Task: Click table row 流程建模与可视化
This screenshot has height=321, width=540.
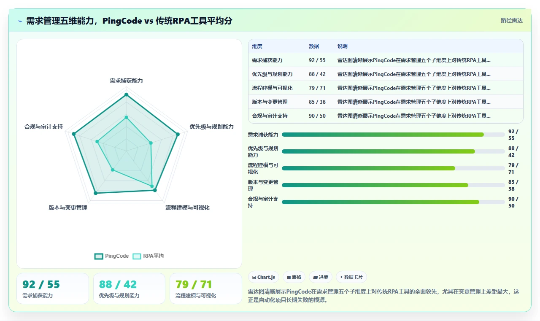Action: click(x=386, y=88)
